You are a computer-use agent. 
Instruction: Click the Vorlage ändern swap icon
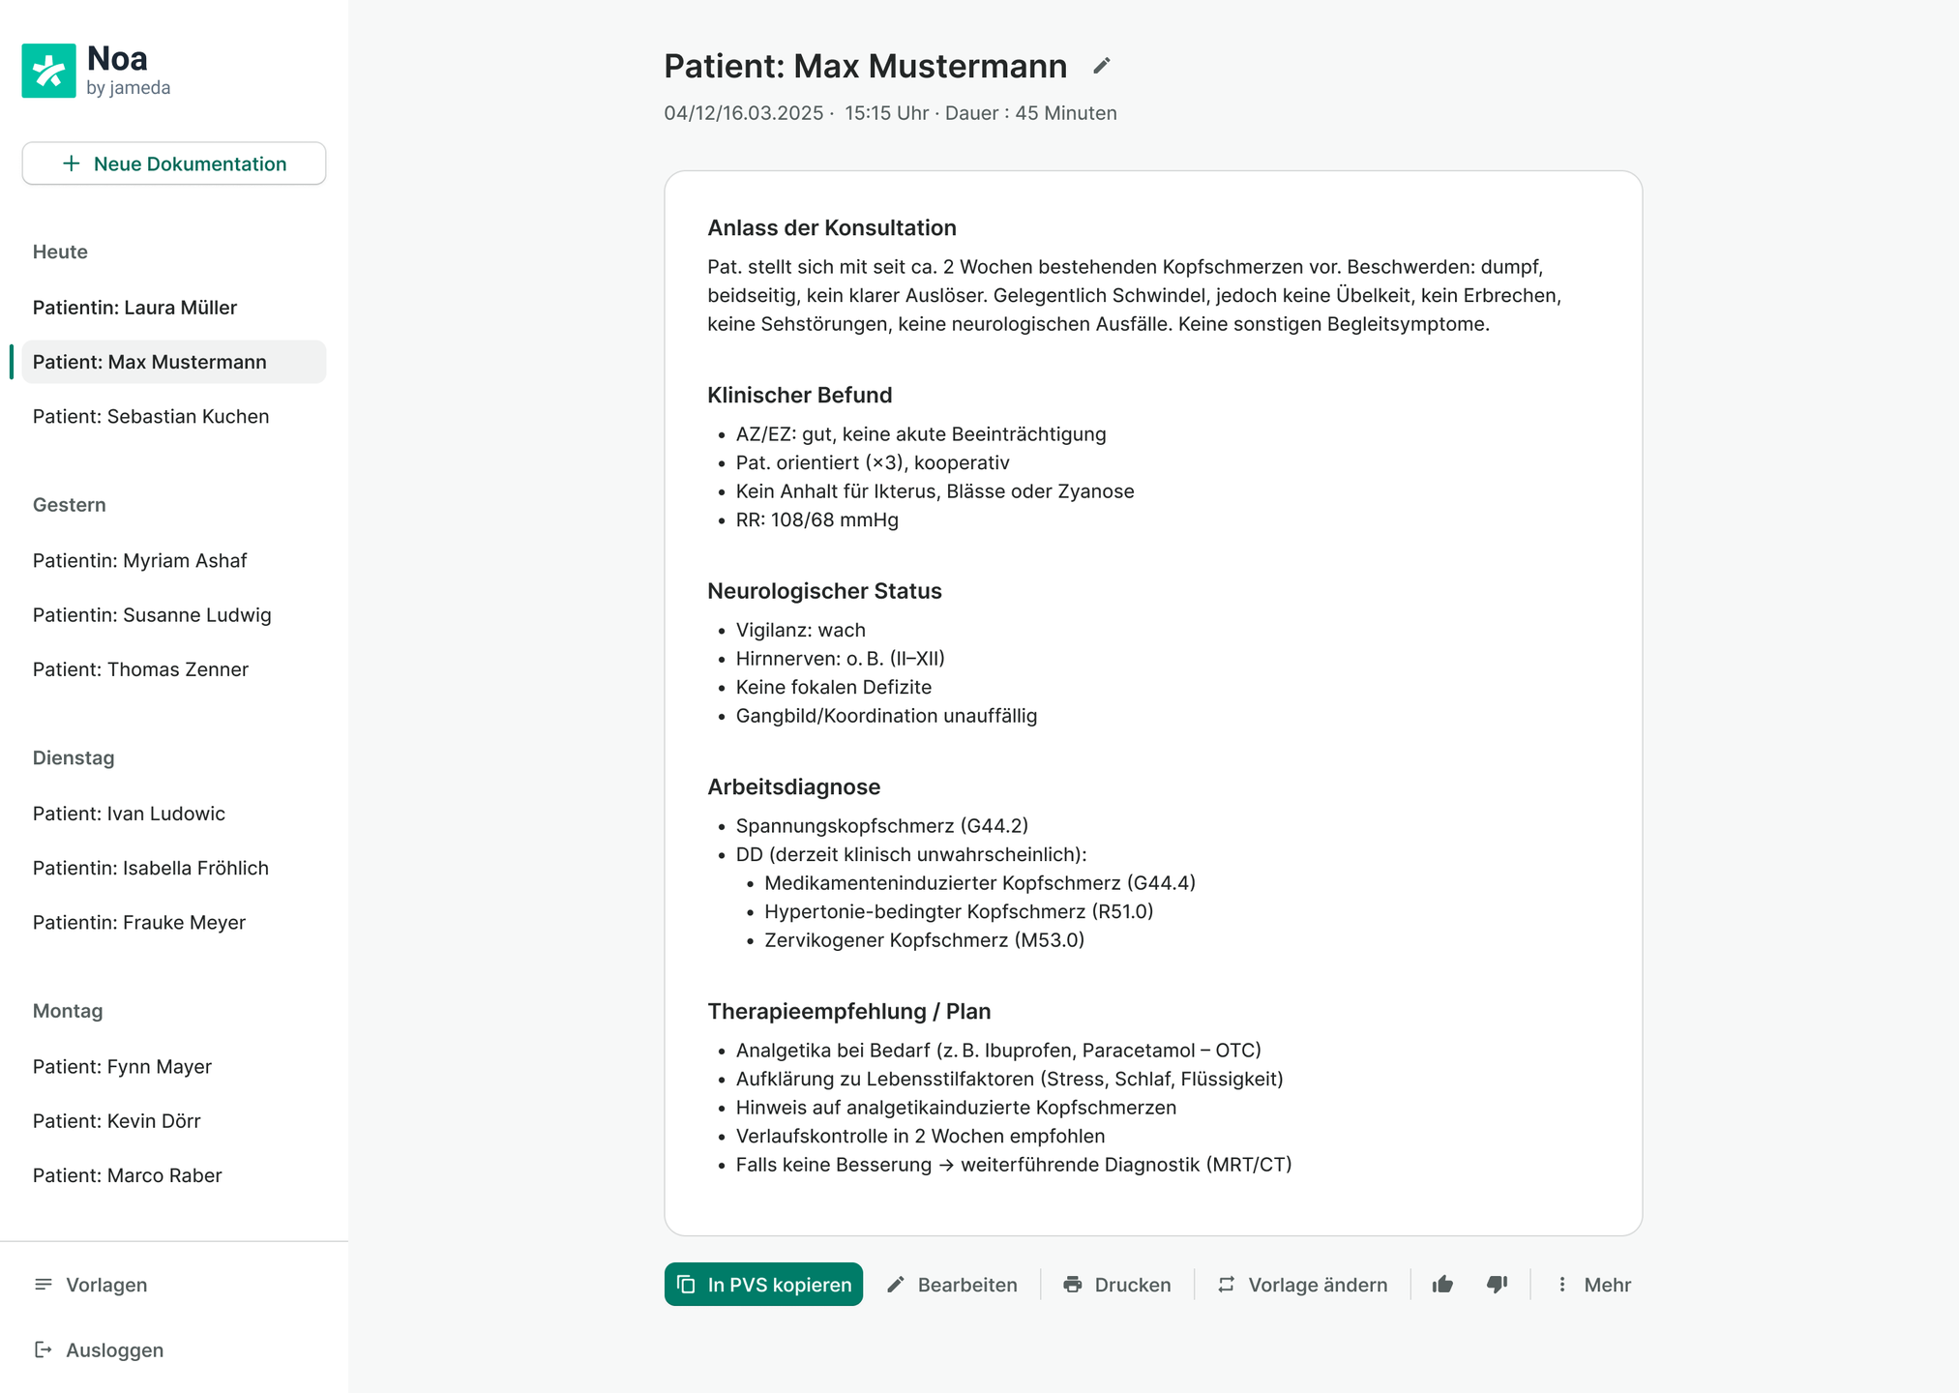point(1226,1285)
